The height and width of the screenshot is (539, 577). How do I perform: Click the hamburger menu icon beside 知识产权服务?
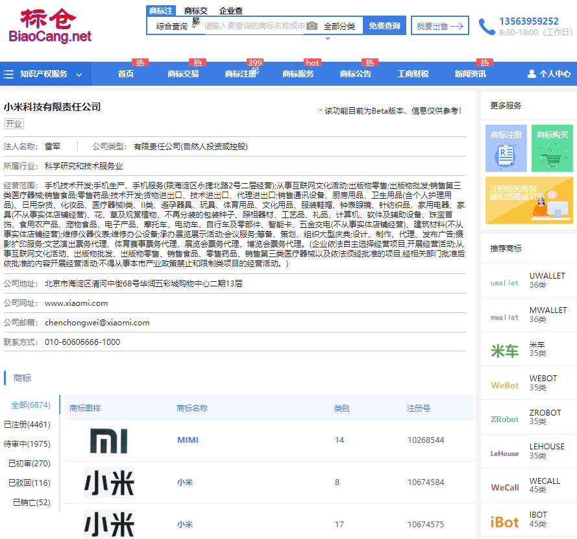pyautogui.click(x=8, y=74)
